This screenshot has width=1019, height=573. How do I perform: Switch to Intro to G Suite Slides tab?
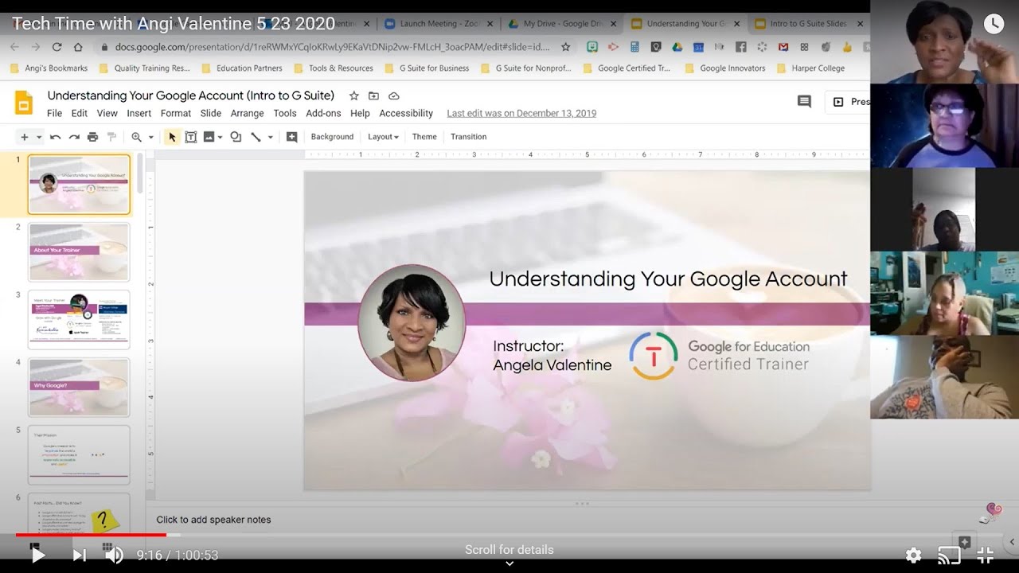807,24
